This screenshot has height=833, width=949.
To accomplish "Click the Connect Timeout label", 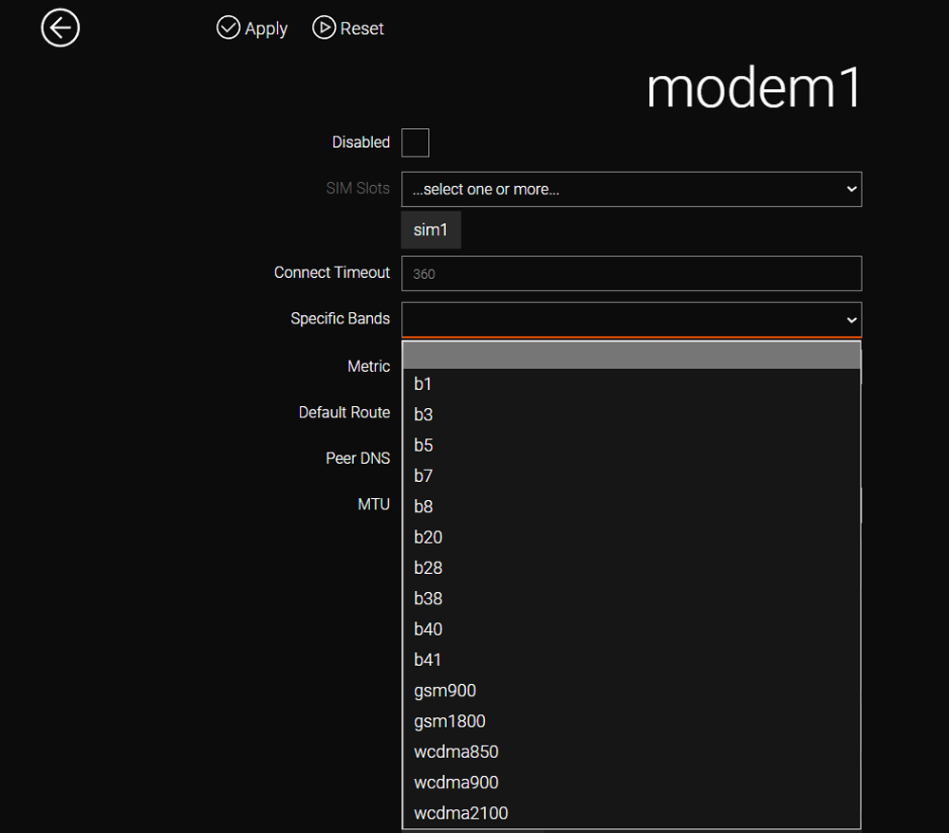I will [331, 273].
